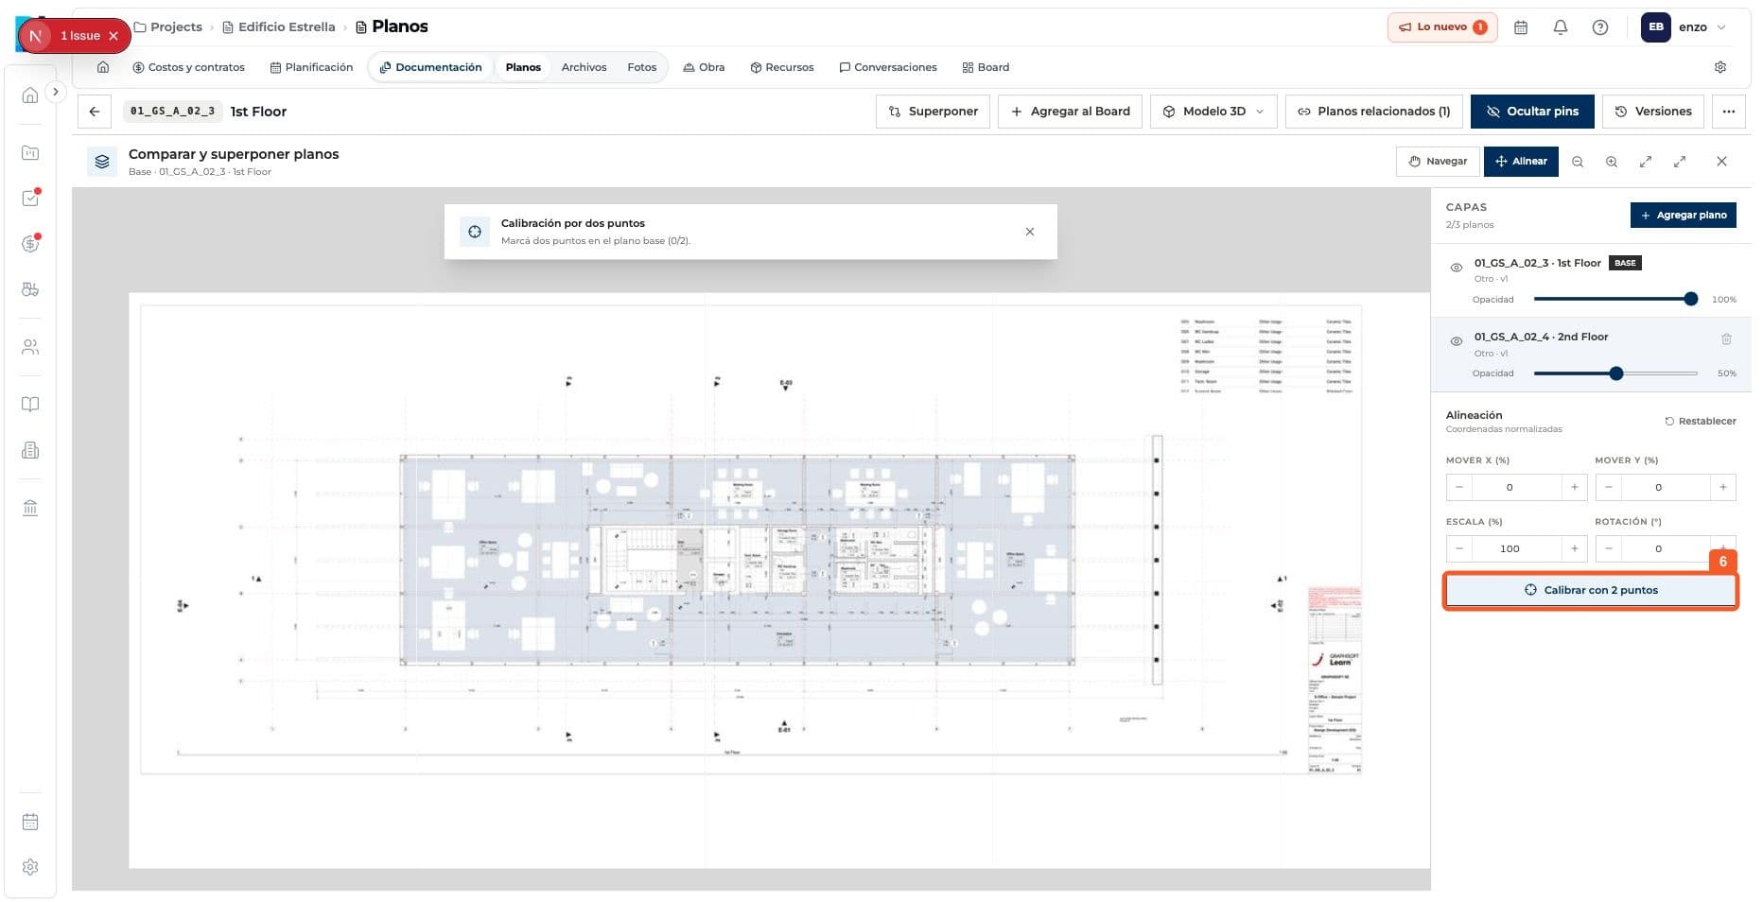
Task: Close the Comparar y superponer planos panel
Action: click(1721, 162)
